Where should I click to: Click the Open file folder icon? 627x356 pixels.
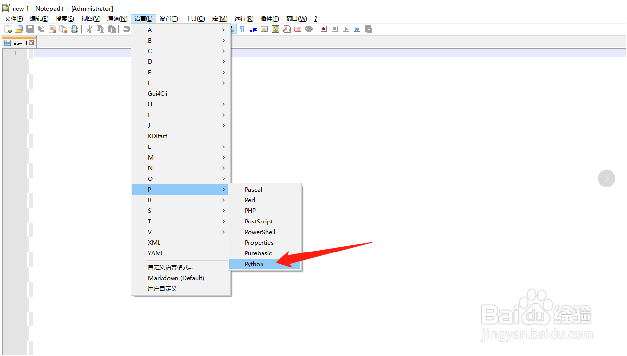[19, 29]
